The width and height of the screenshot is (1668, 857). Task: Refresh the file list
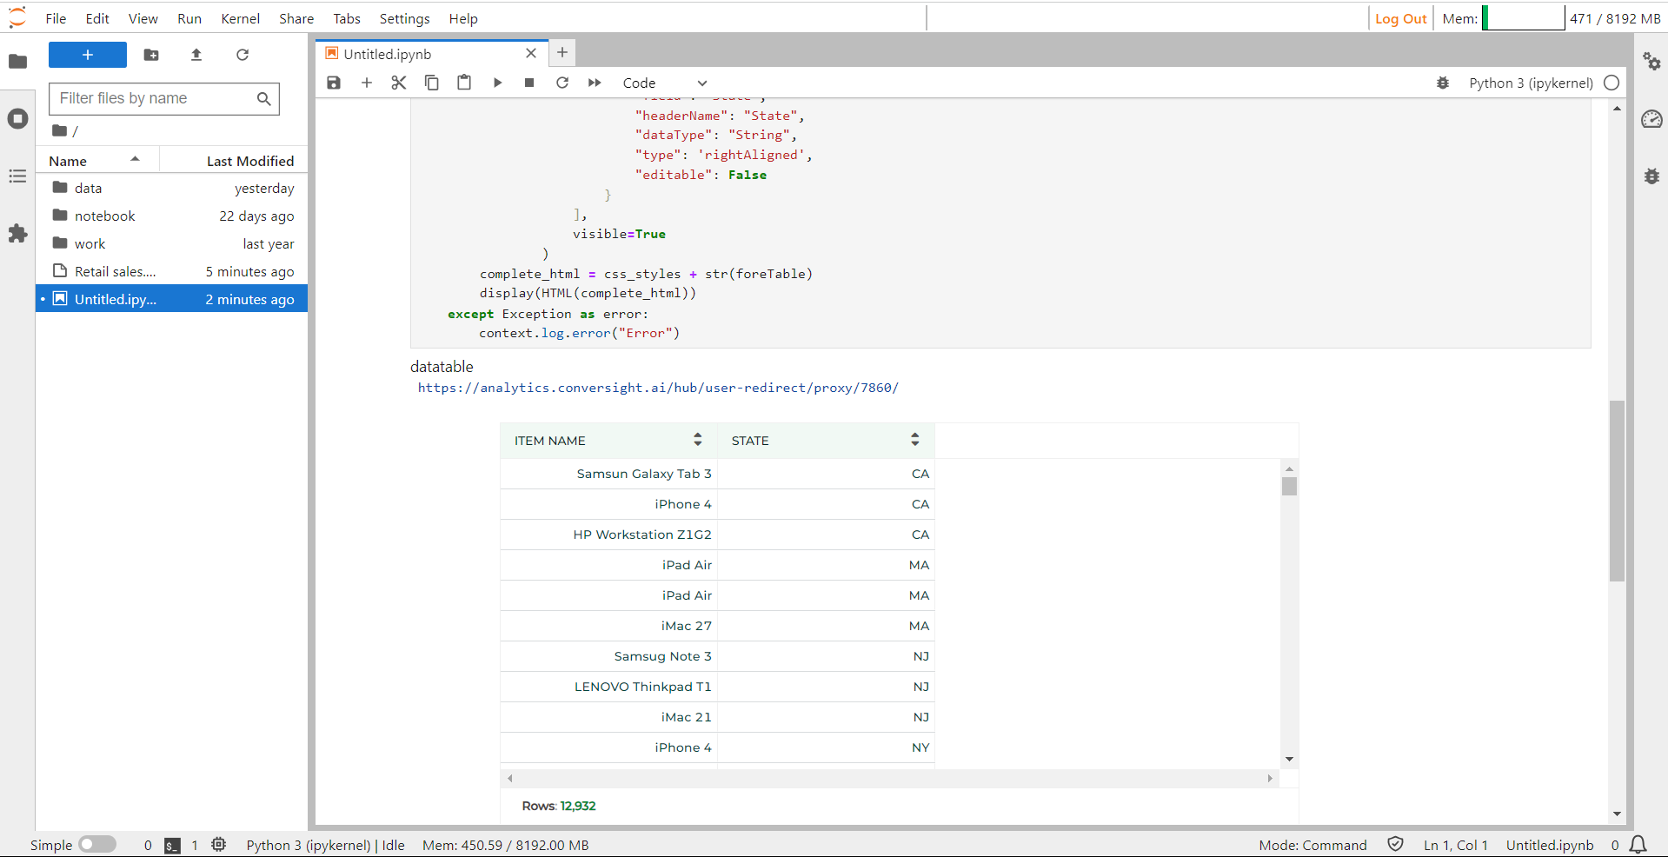243,55
